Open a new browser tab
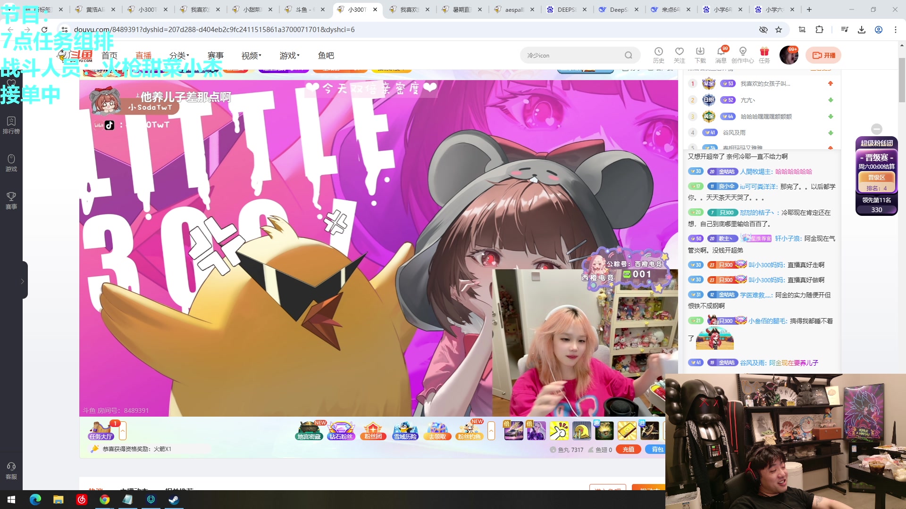The width and height of the screenshot is (906, 509). click(x=809, y=9)
